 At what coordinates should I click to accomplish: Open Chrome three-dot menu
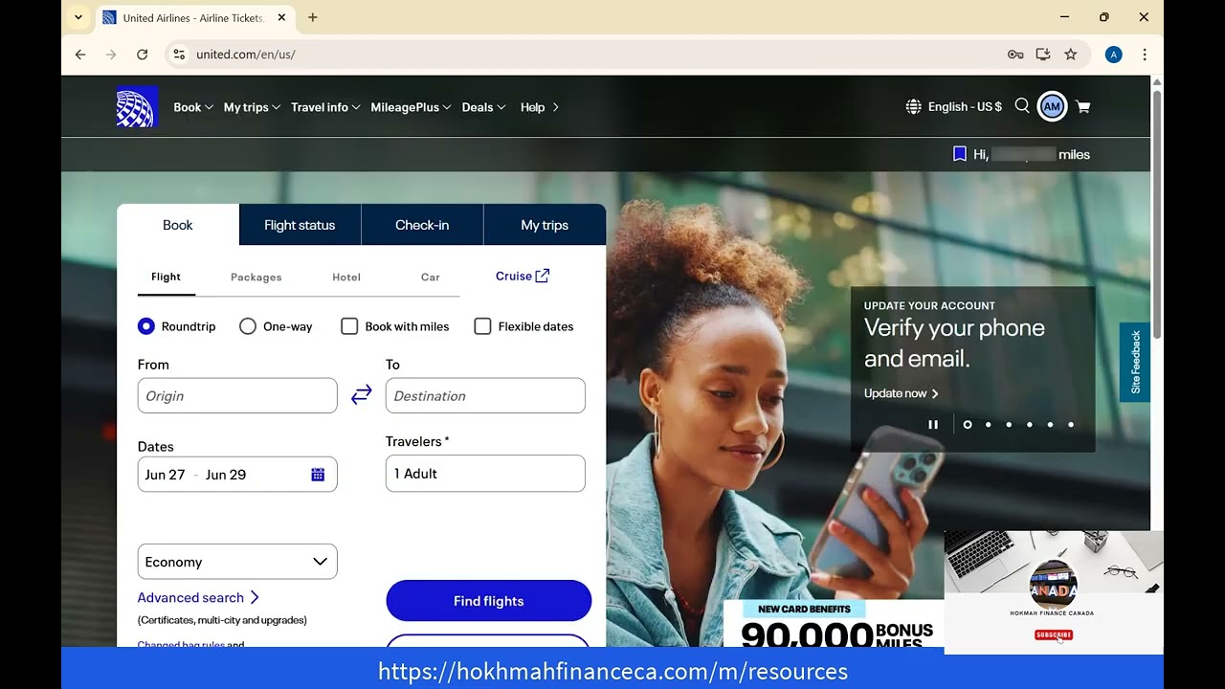(1145, 55)
